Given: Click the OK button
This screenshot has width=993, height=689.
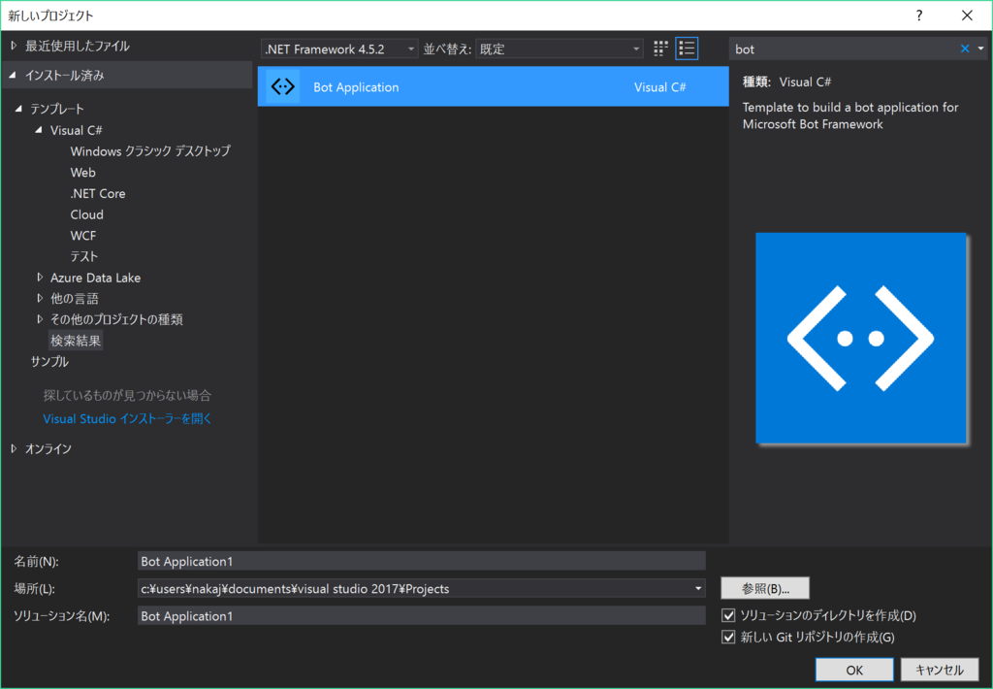Looking at the screenshot, I should click(854, 670).
